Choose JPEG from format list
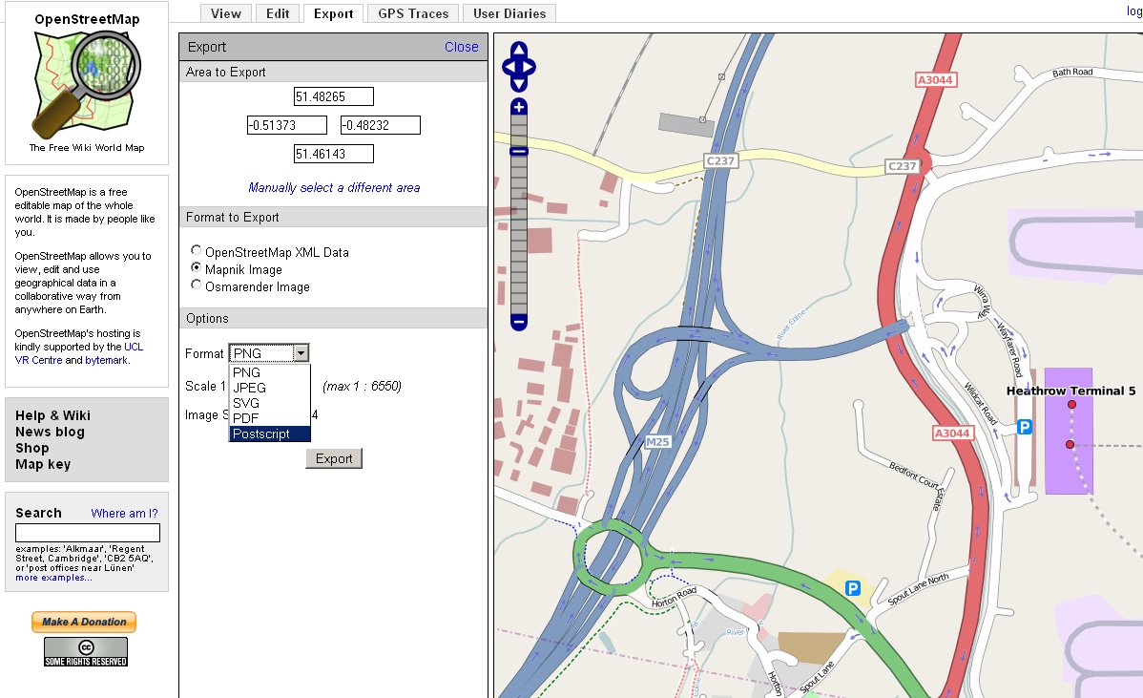Viewport: 1143px width, 698px height. click(270, 388)
